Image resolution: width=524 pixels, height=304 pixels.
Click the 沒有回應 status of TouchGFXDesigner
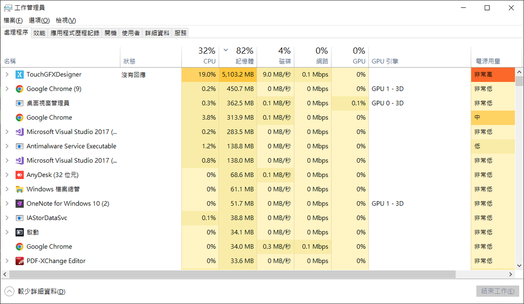pos(133,75)
